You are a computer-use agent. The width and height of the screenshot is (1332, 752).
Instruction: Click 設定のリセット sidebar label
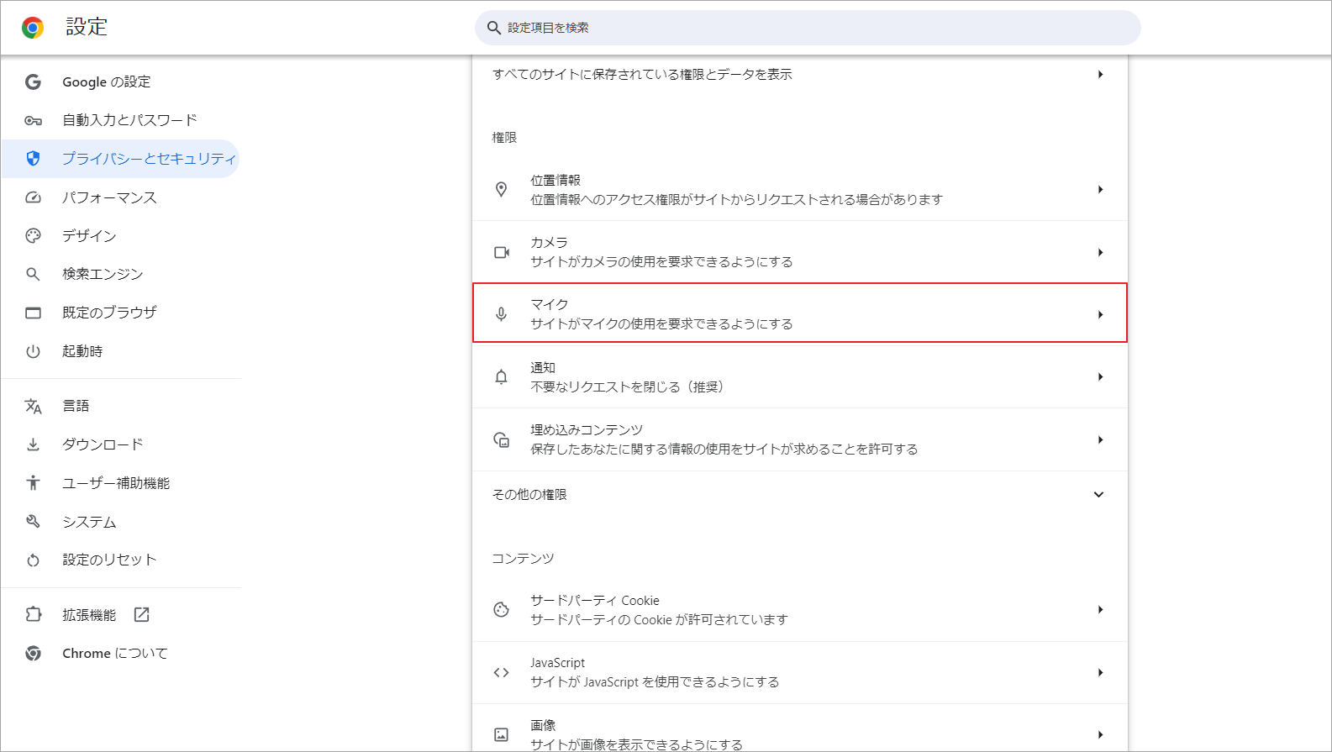coord(109,560)
